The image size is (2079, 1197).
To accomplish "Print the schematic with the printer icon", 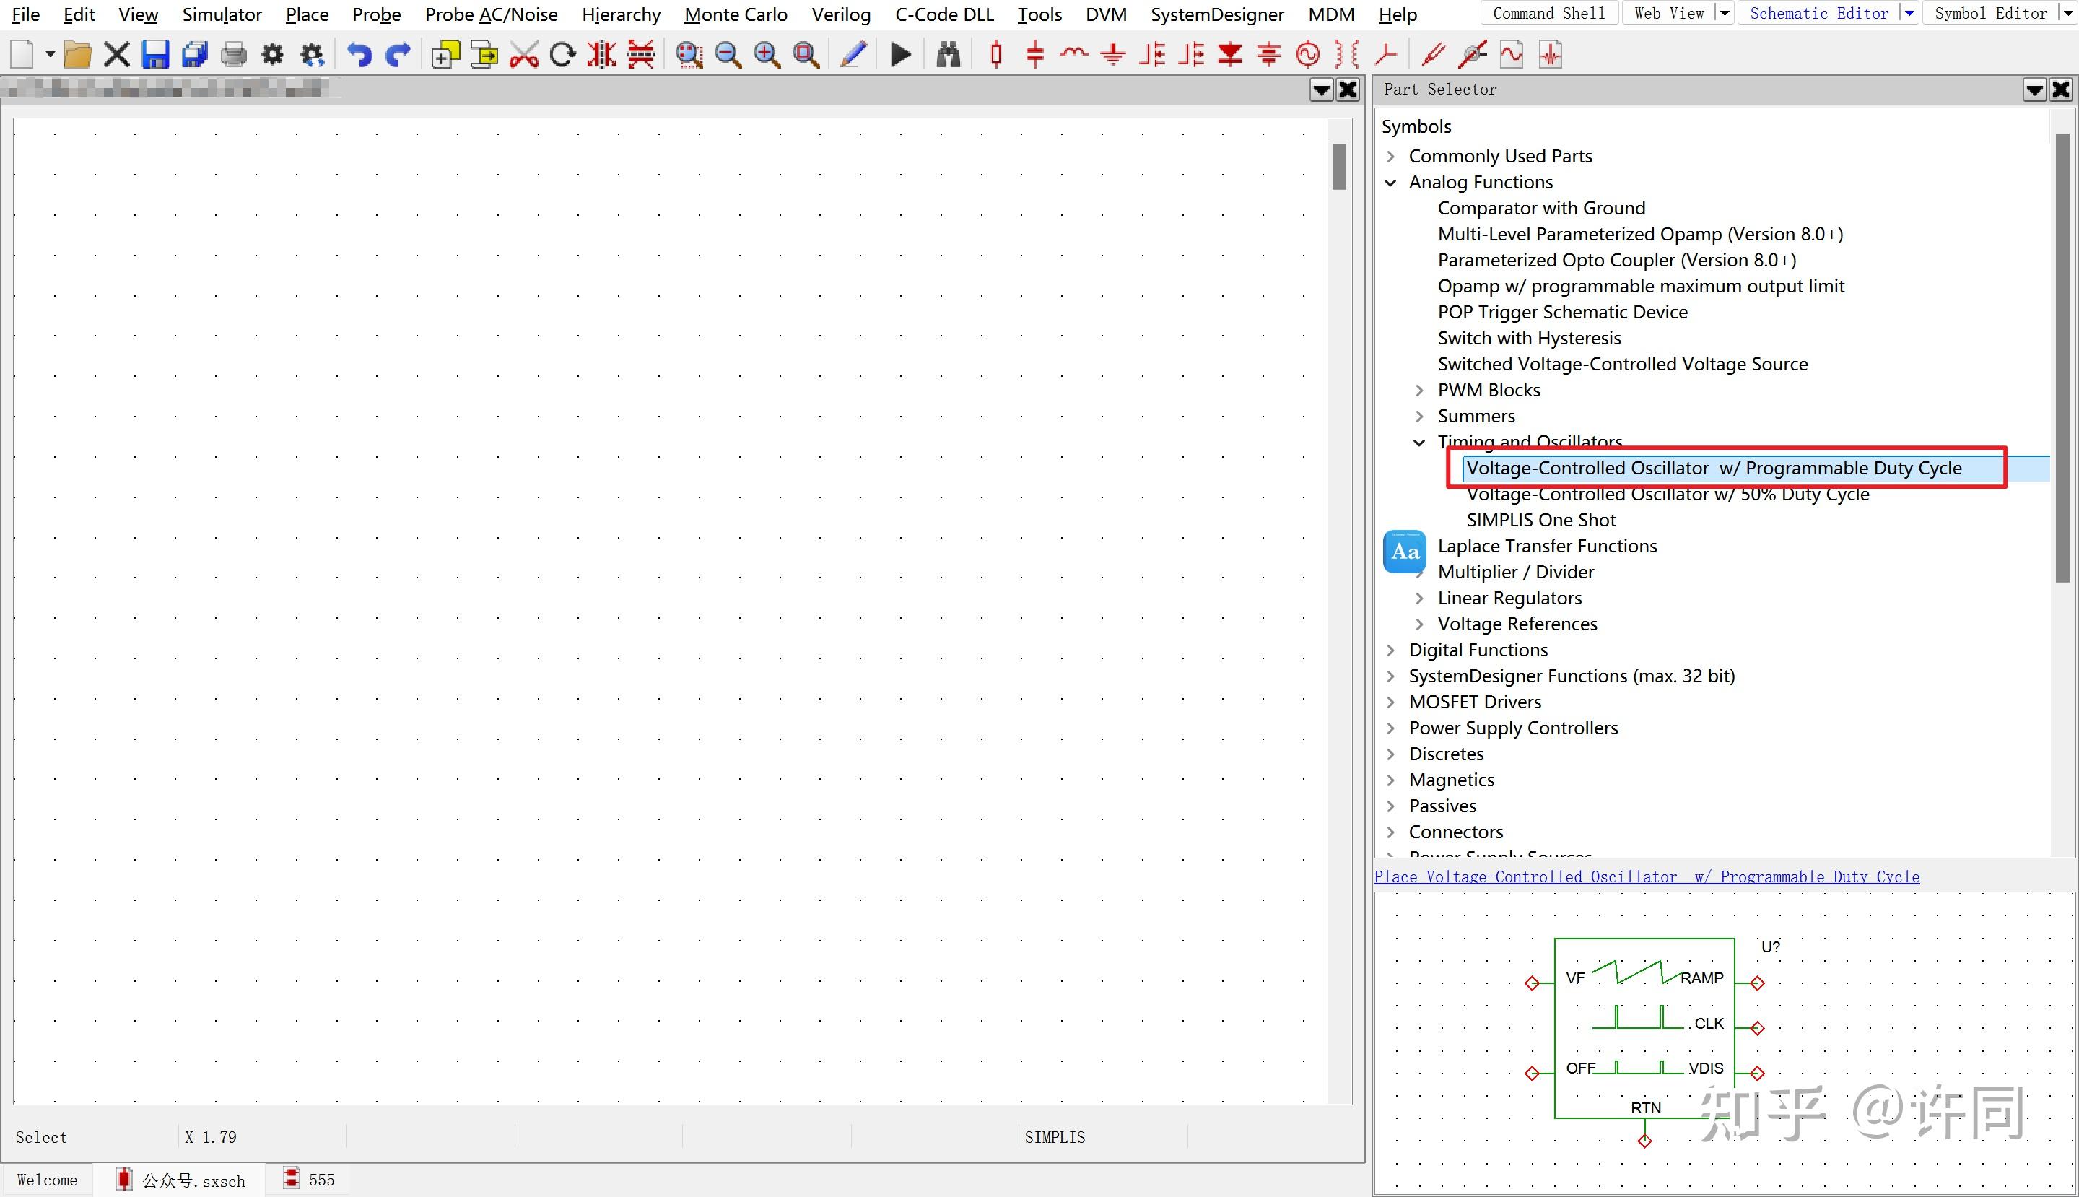I will (235, 55).
